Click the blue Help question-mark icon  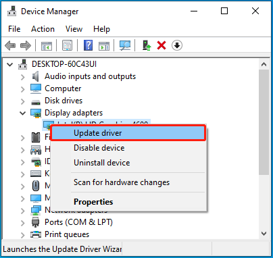tap(88, 45)
